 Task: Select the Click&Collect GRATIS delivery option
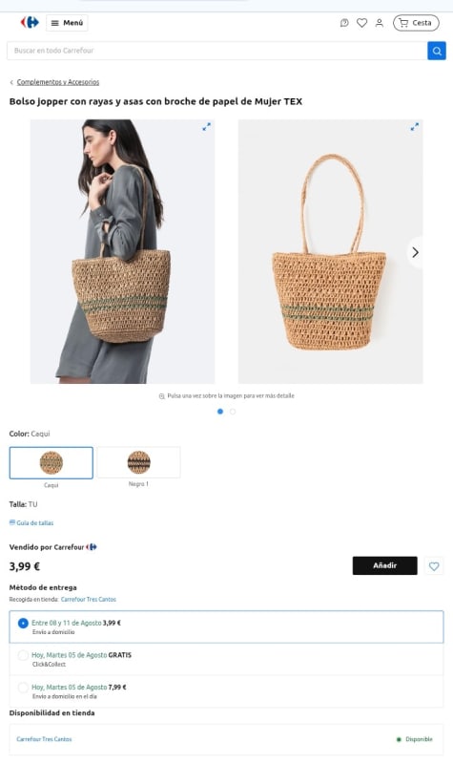click(226, 659)
